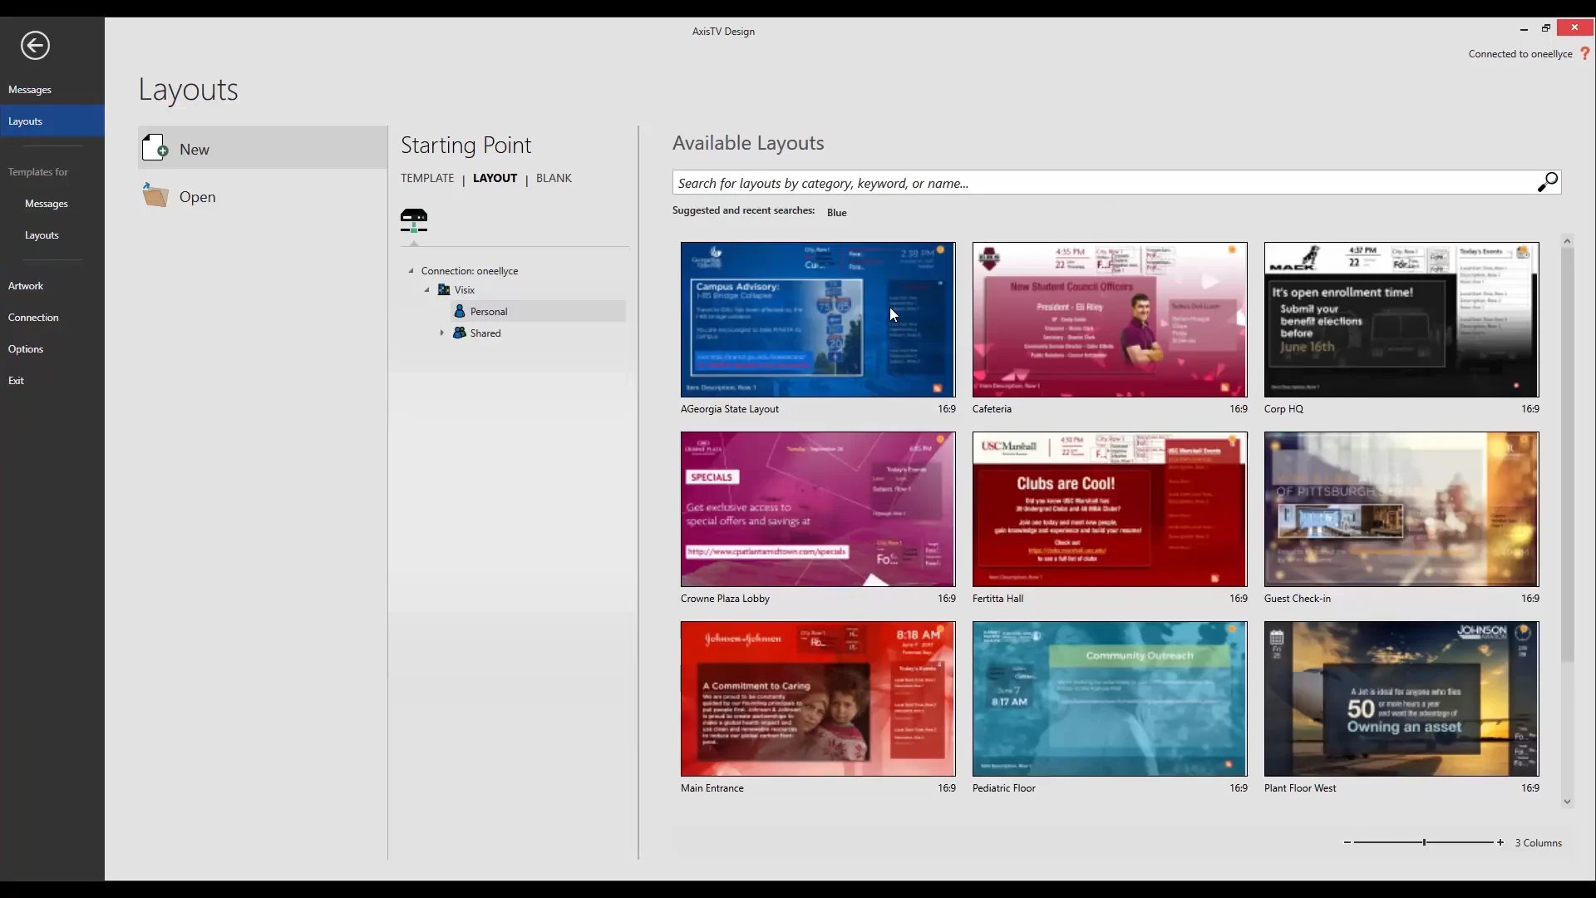Collapse the Visix tree node
The height and width of the screenshot is (898, 1596).
point(427,290)
